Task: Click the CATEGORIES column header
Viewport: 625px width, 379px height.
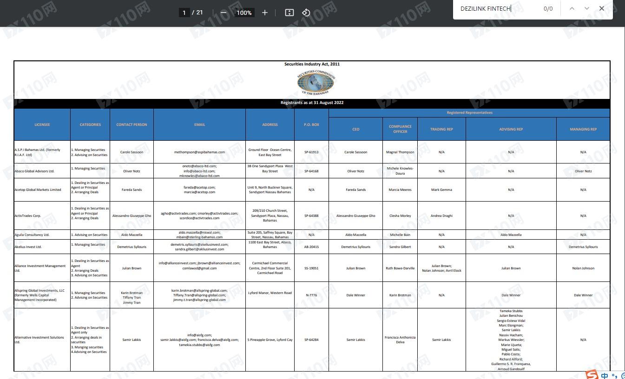Action: click(x=90, y=124)
